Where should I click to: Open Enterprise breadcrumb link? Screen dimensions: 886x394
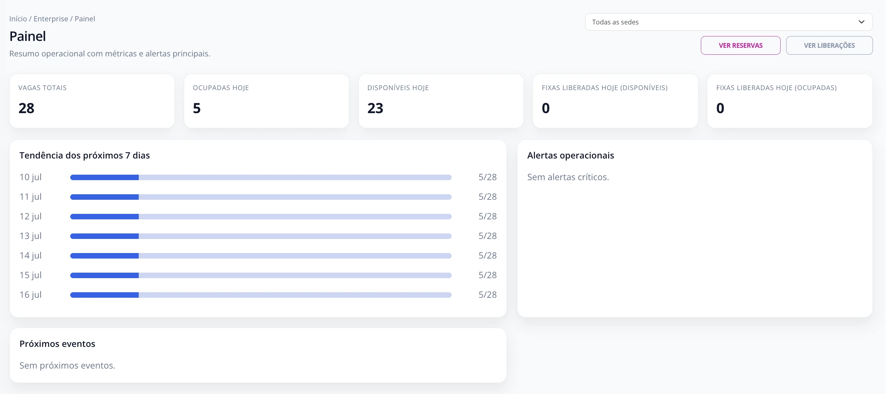pyautogui.click(x=51, y=19)
